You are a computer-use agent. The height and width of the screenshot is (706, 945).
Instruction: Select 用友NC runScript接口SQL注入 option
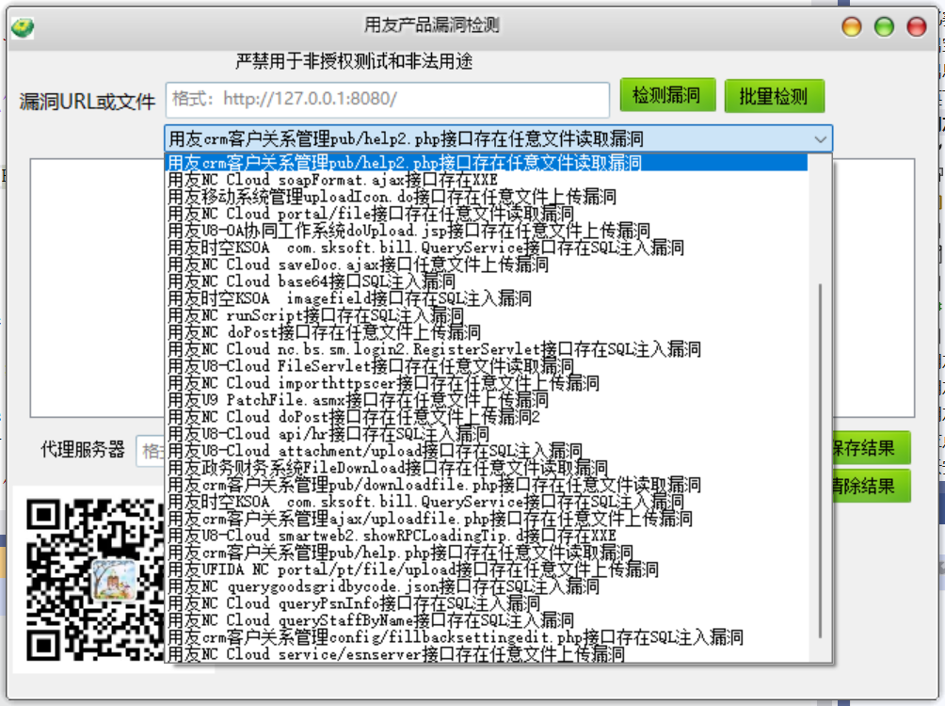pos(487,315)
